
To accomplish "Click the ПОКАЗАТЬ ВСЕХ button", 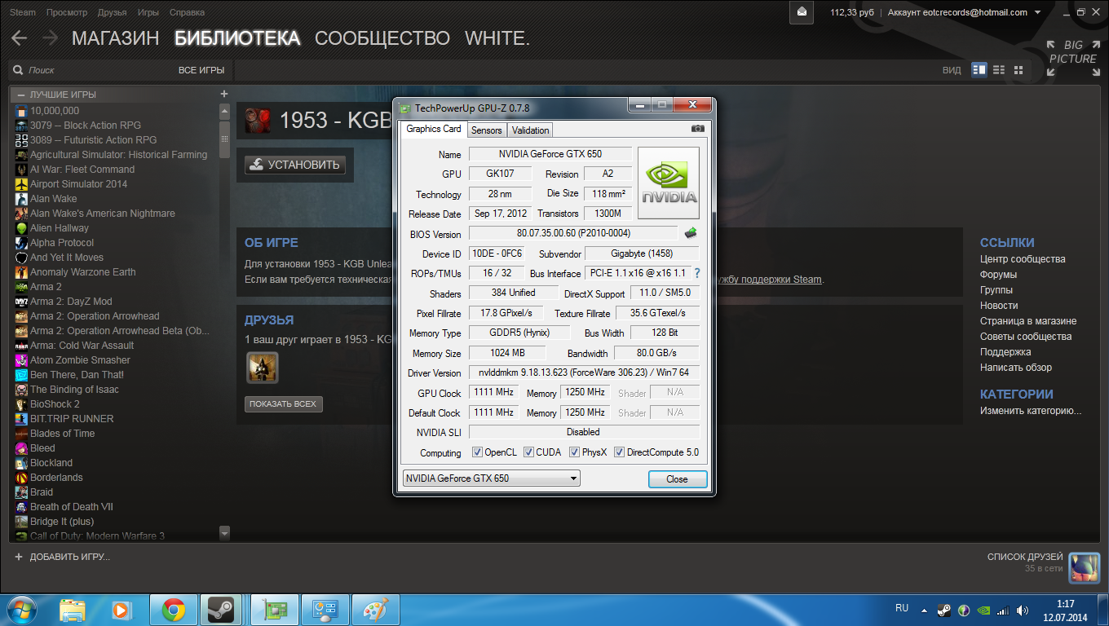I will pyautogui.click(x=284, y=403).
